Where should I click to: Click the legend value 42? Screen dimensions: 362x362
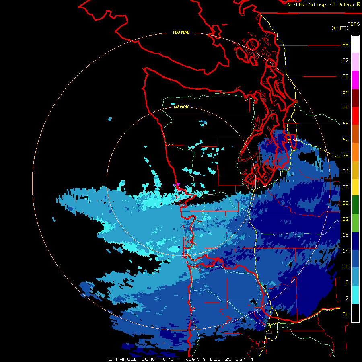pos(346,140)
